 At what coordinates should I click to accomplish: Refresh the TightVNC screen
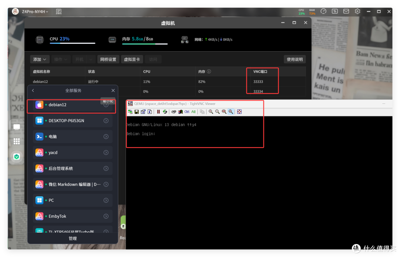point(165,112)
